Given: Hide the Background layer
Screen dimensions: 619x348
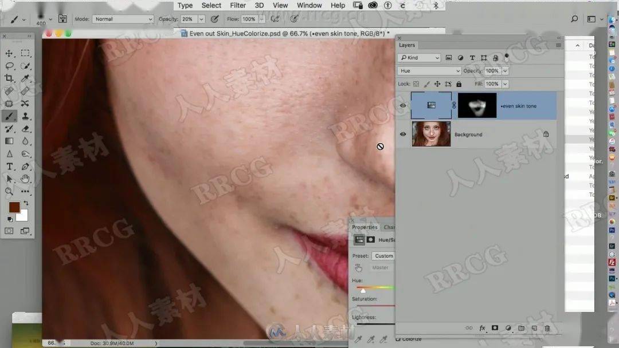Looking at the screenshot, I should pyautogui.click(x=403, y=134).
